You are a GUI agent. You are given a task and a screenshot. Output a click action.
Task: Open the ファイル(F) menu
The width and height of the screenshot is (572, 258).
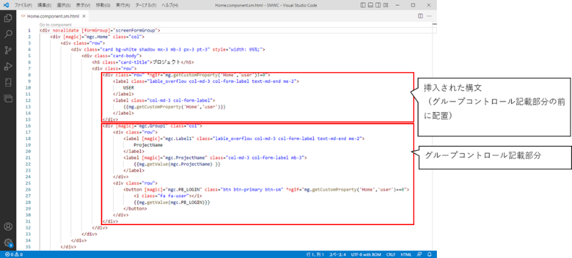point(23,6)
